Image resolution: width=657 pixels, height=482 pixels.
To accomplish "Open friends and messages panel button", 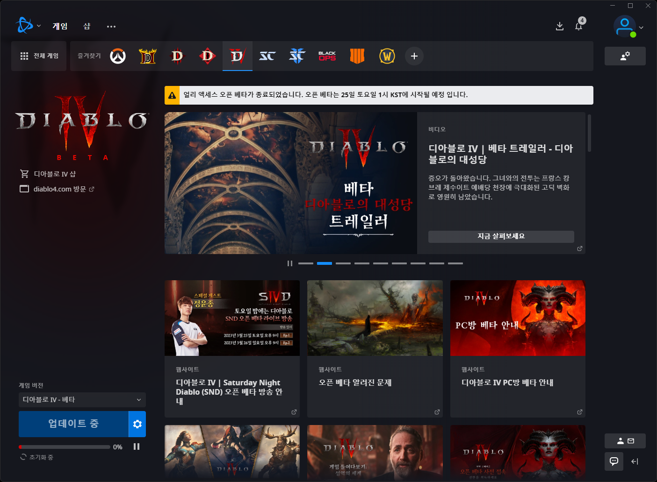I will (625, 441).
